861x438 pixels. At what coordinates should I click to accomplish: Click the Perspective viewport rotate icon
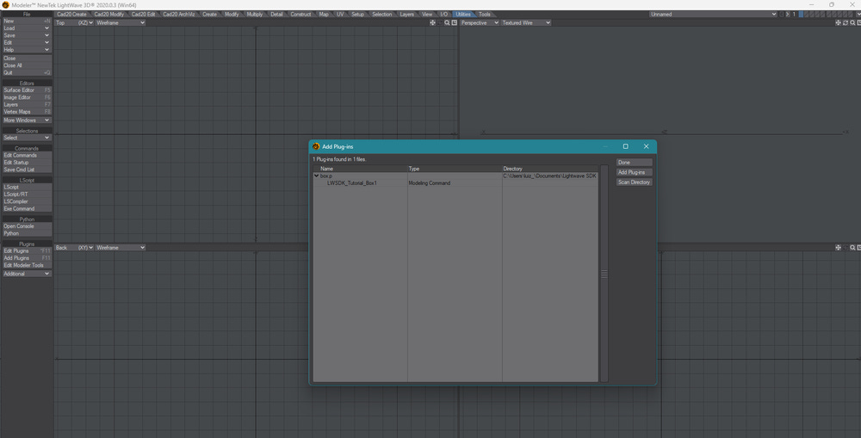pos(846,23)
